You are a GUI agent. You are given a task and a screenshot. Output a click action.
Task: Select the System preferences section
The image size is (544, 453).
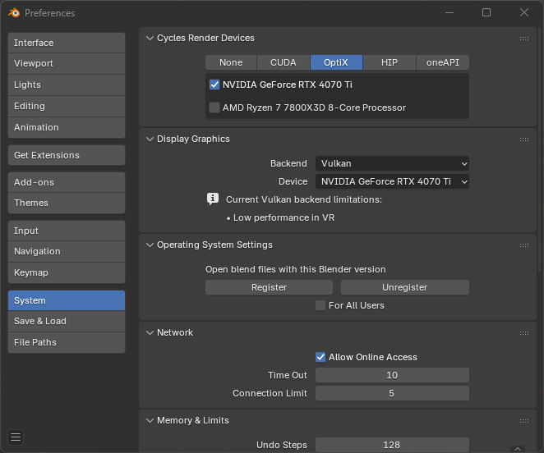point(67,300)
